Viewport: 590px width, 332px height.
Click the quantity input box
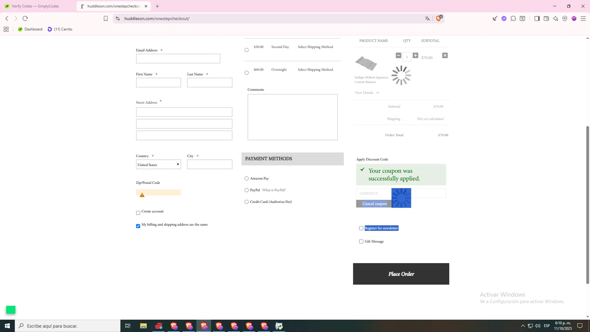[407, 57]
